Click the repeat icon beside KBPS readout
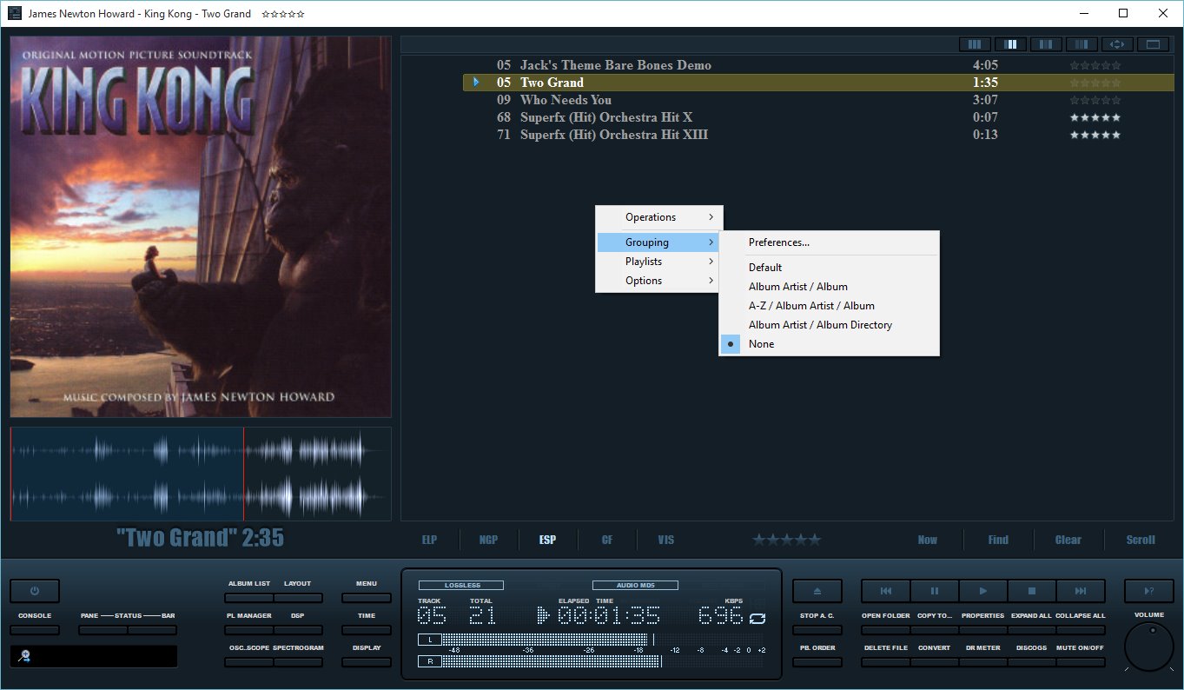1184x690 pixels. click(x=757, y=618)
